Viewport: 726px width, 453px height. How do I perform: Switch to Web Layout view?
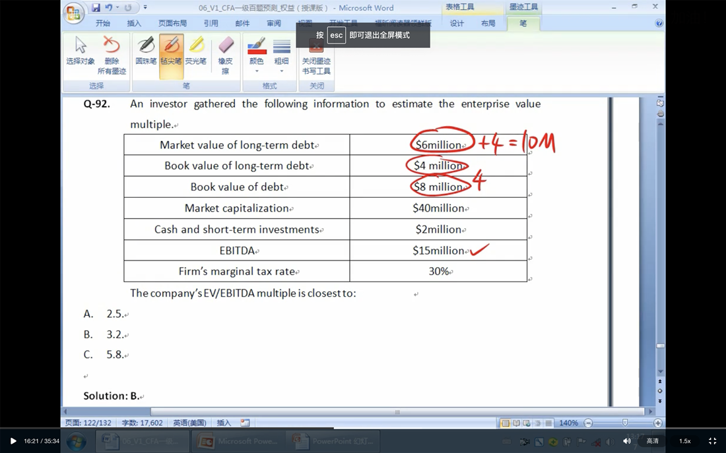(527, 423)
